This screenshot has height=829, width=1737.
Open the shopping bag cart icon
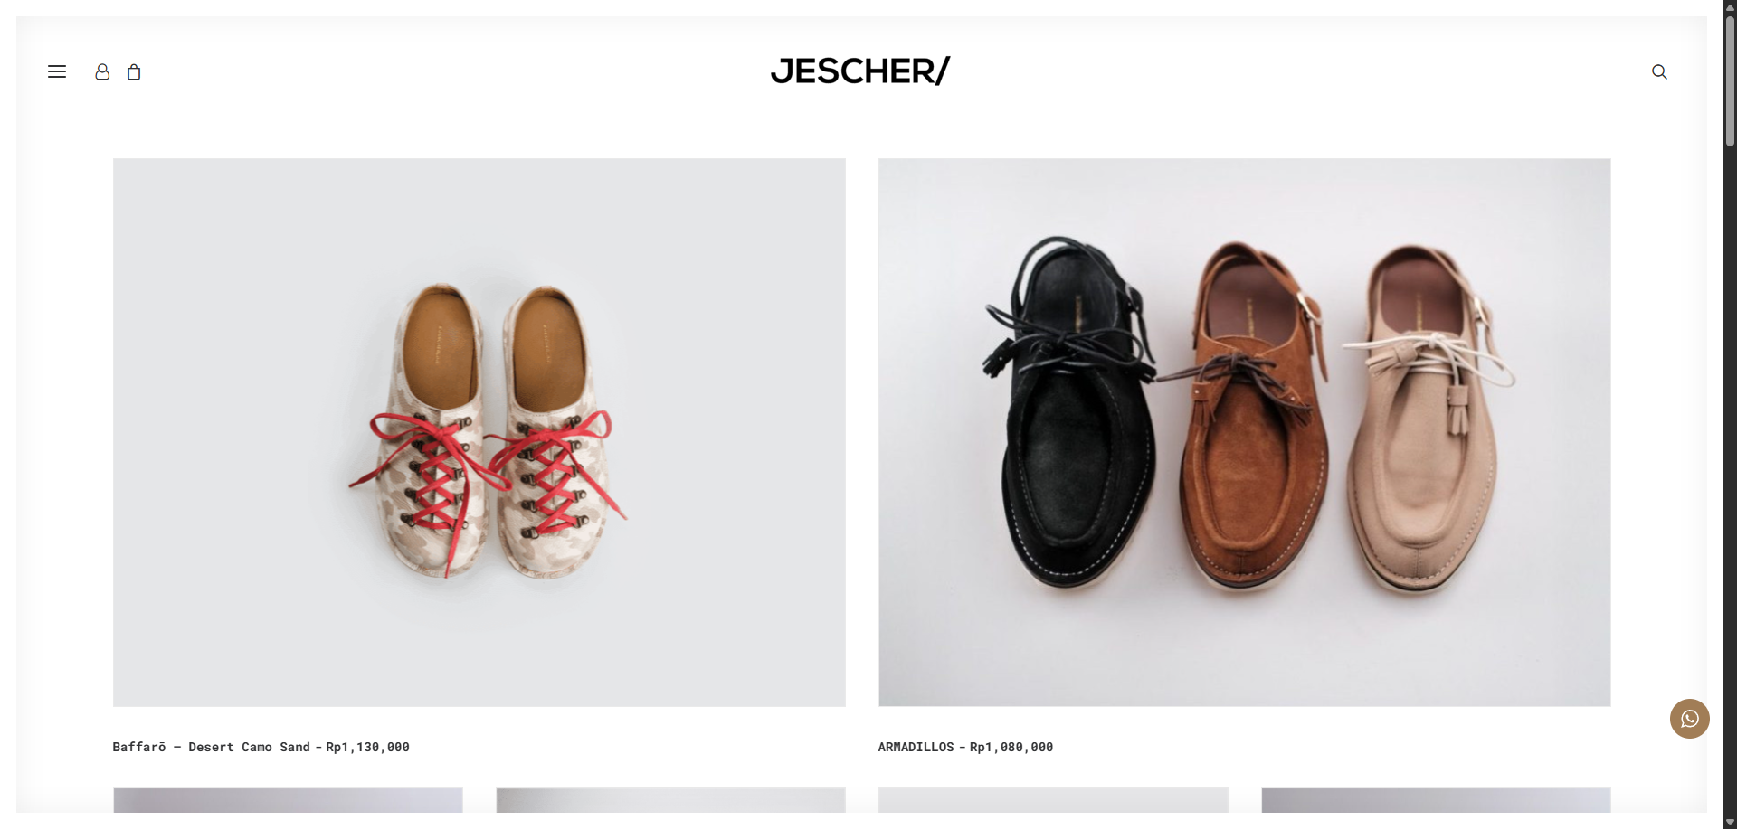click(134, 71)
